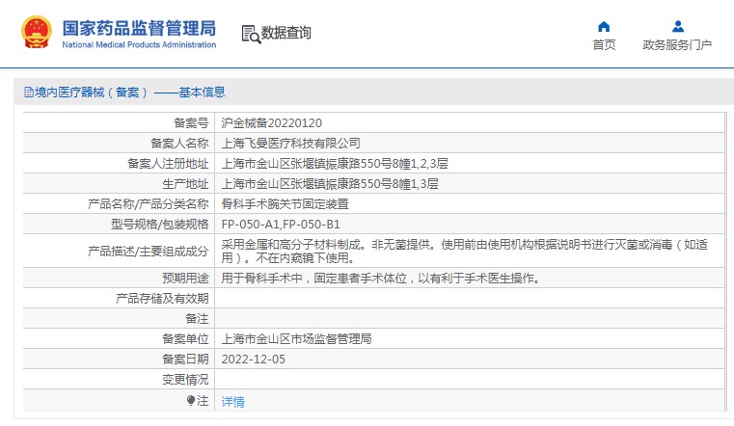Click model value FP-050-A1,FP-050-B1
This screenshot has width=734, height=426.
point(281,224)
